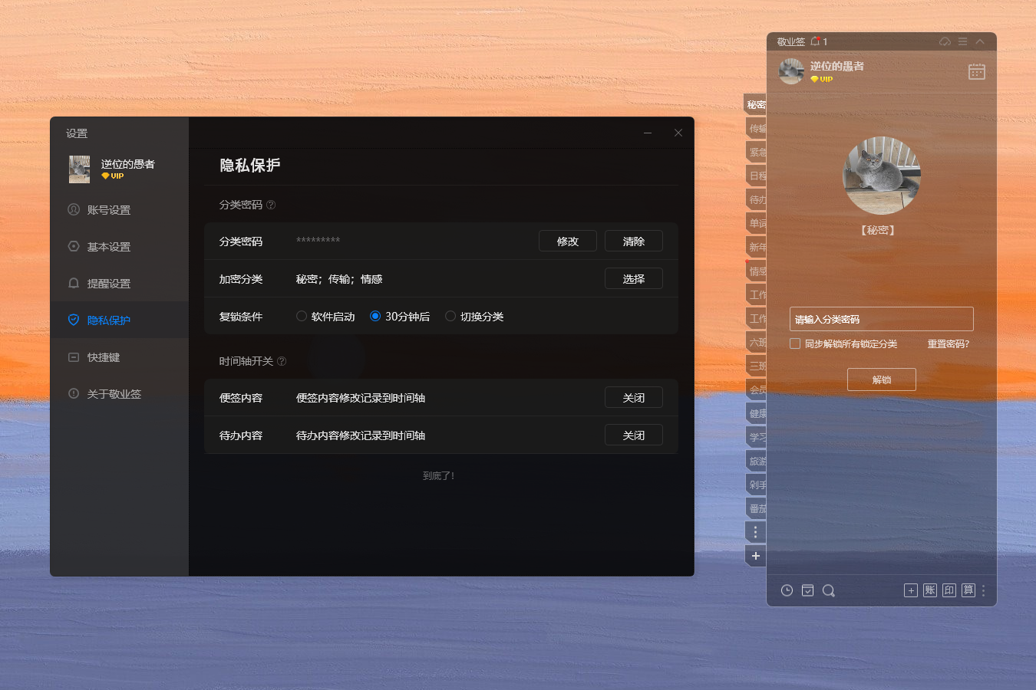This screenshot has width=1036, height=690.
Task: Collapse the note panel with the chevron
Action: pyautogui.click(x=980, y=41)
